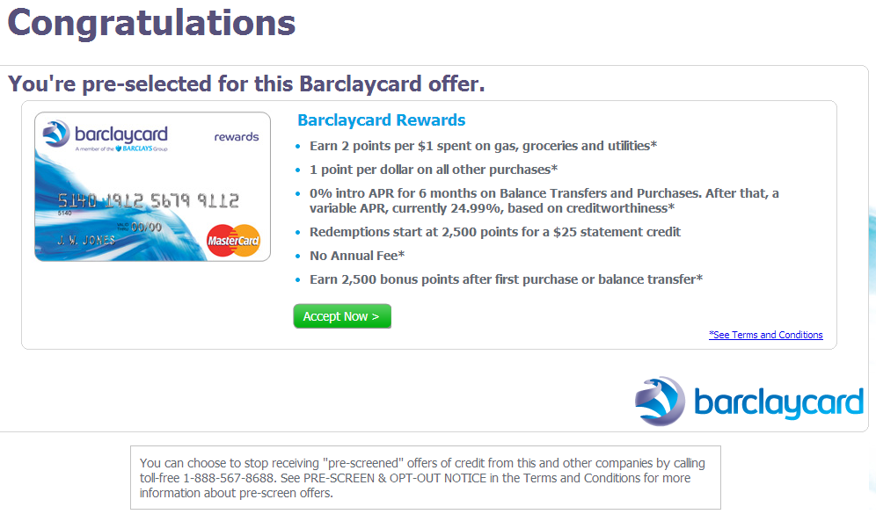
Task: Click the 2,500 bonus points bullet
Action: click(506, 279)
